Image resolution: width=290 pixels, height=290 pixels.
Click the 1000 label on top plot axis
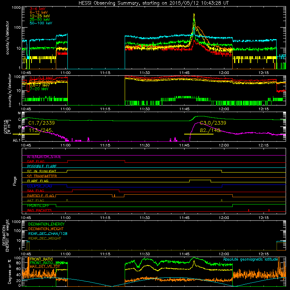click(16, 8)
